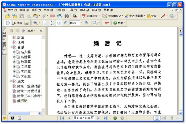Open the 注释 menu
The height and width of the screenshot is (124, 186).
tap(60, 10)
